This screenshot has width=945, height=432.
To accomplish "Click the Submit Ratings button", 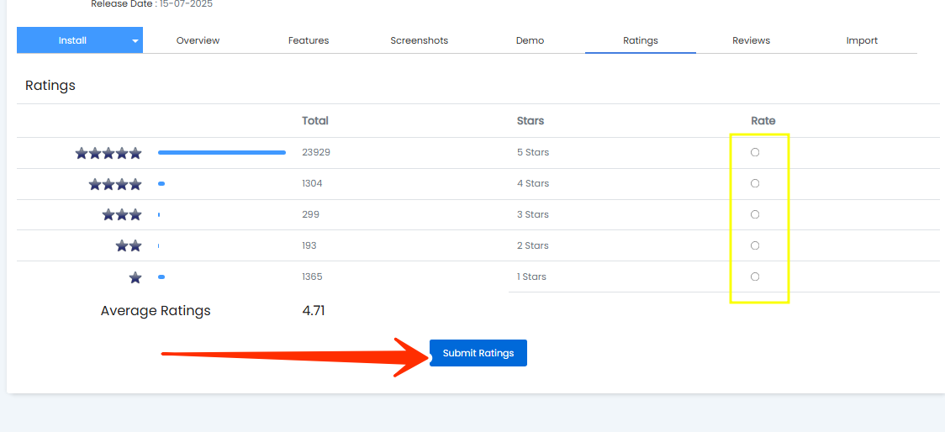I will (x=478, y=353).
